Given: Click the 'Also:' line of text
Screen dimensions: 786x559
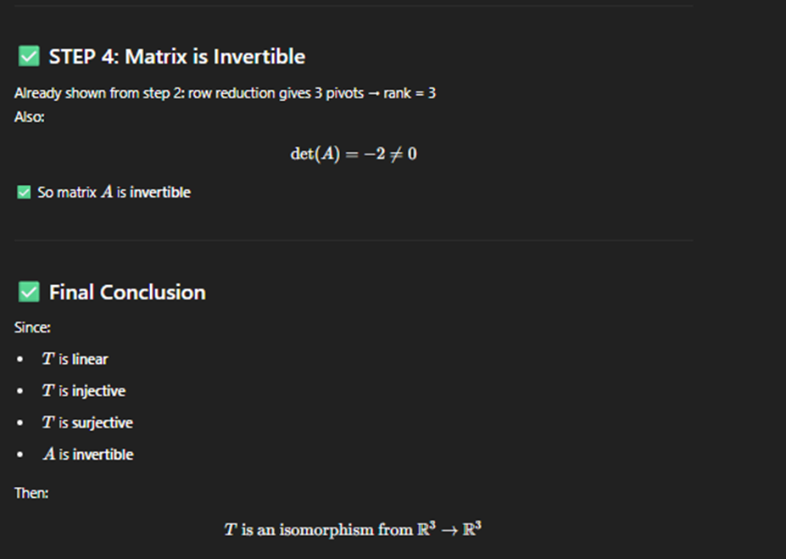Looking at the screenshot, I should click(x=30, y=117).
